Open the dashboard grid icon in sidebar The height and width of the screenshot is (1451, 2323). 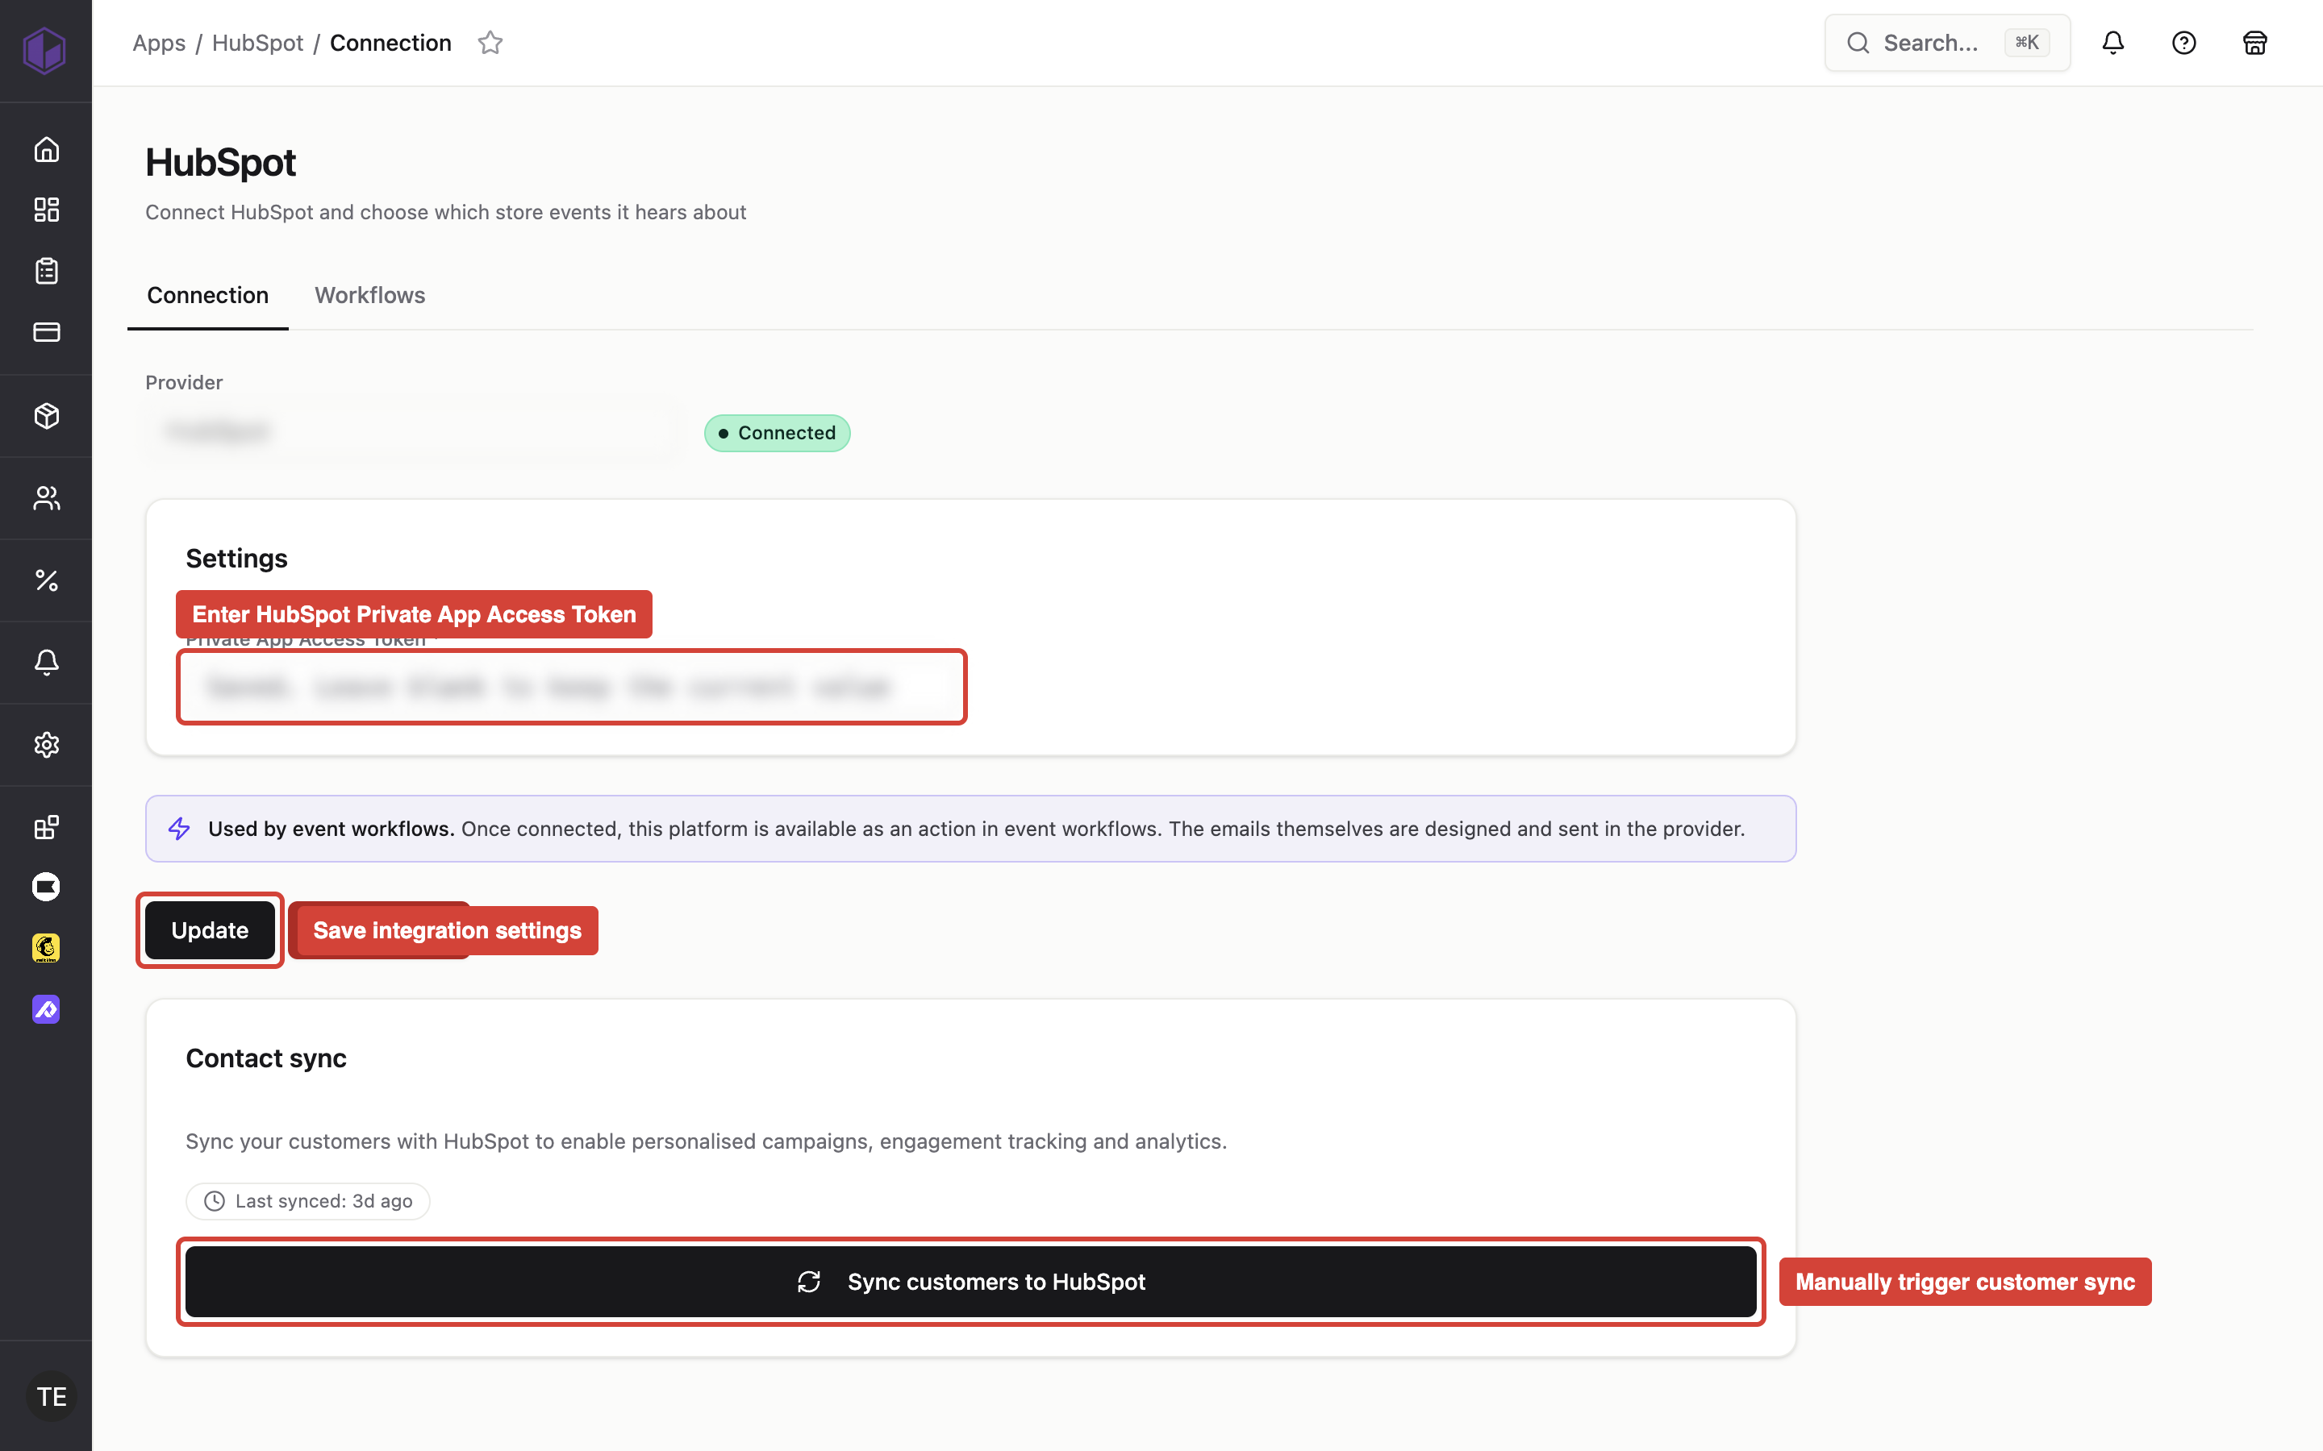click(46, 210)
